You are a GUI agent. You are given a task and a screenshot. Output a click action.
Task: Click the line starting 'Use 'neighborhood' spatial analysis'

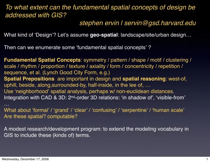point(89,91)
